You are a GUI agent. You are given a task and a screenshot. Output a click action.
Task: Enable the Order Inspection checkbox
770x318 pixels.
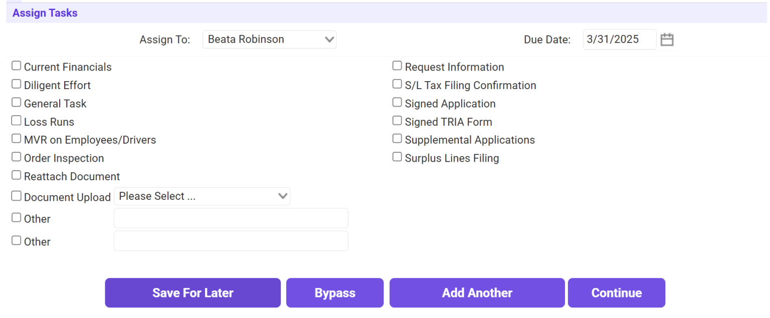[16, 156]
